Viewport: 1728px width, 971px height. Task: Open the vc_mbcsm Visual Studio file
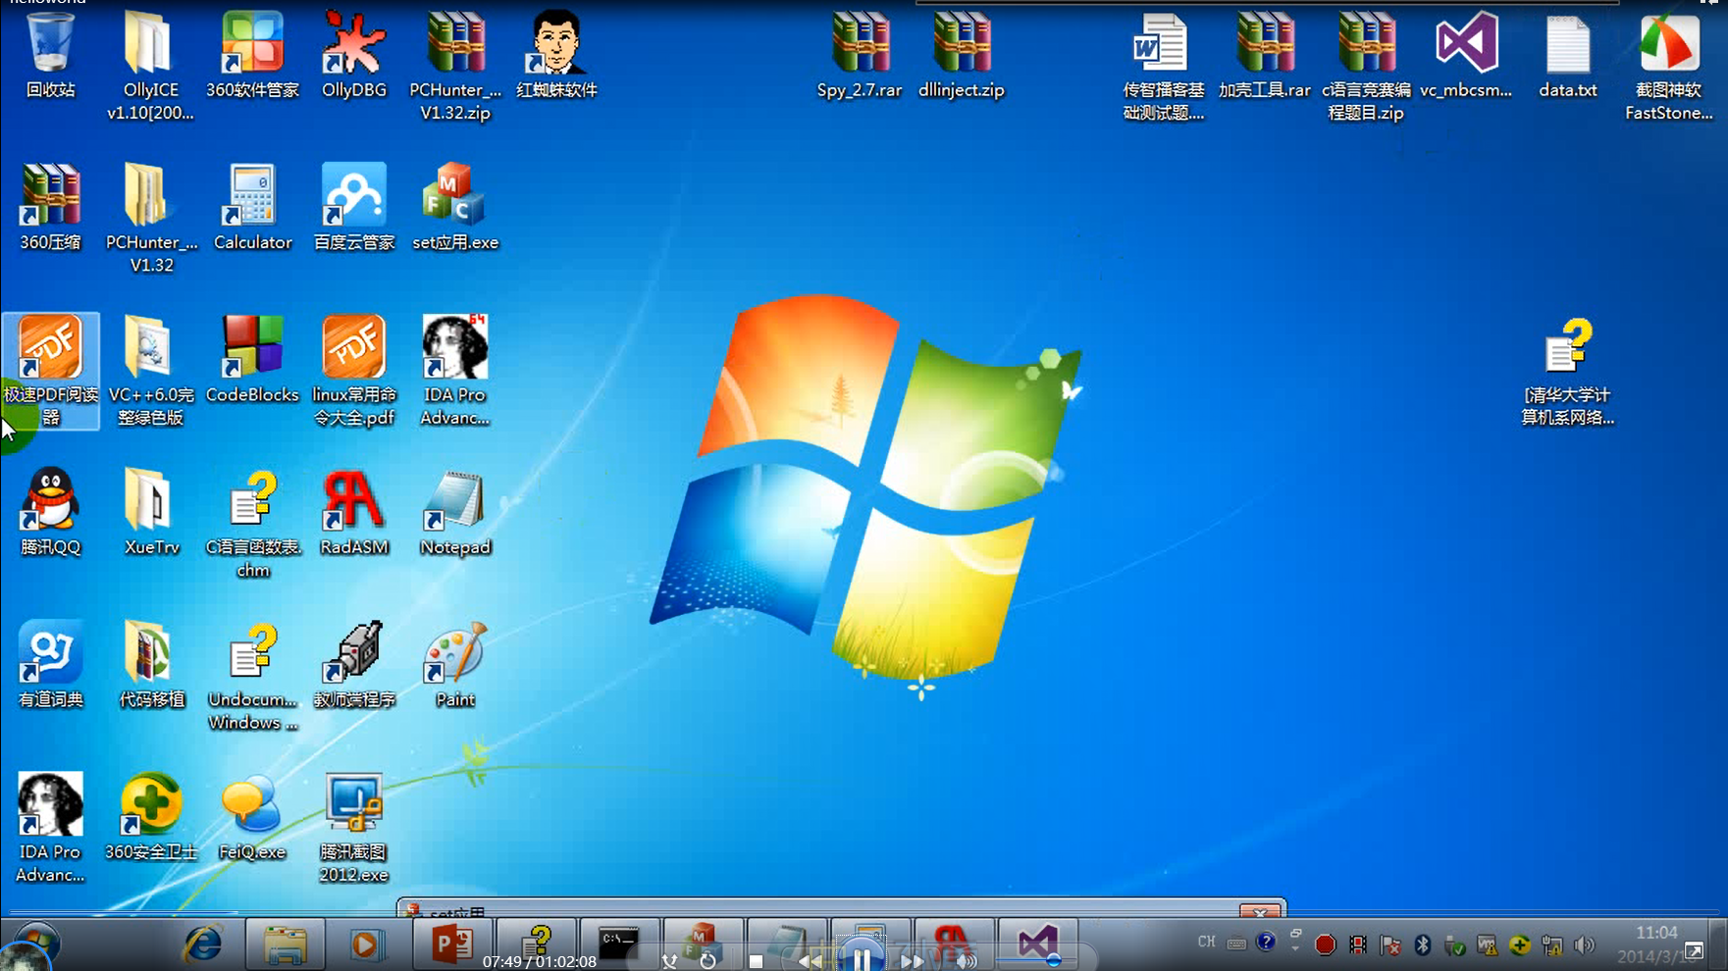[1466, 55]
